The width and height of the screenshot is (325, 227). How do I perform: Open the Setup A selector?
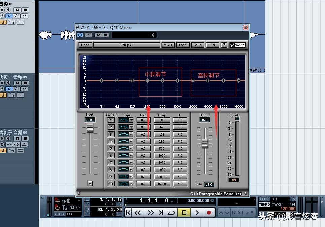click(x=127, y=45)
